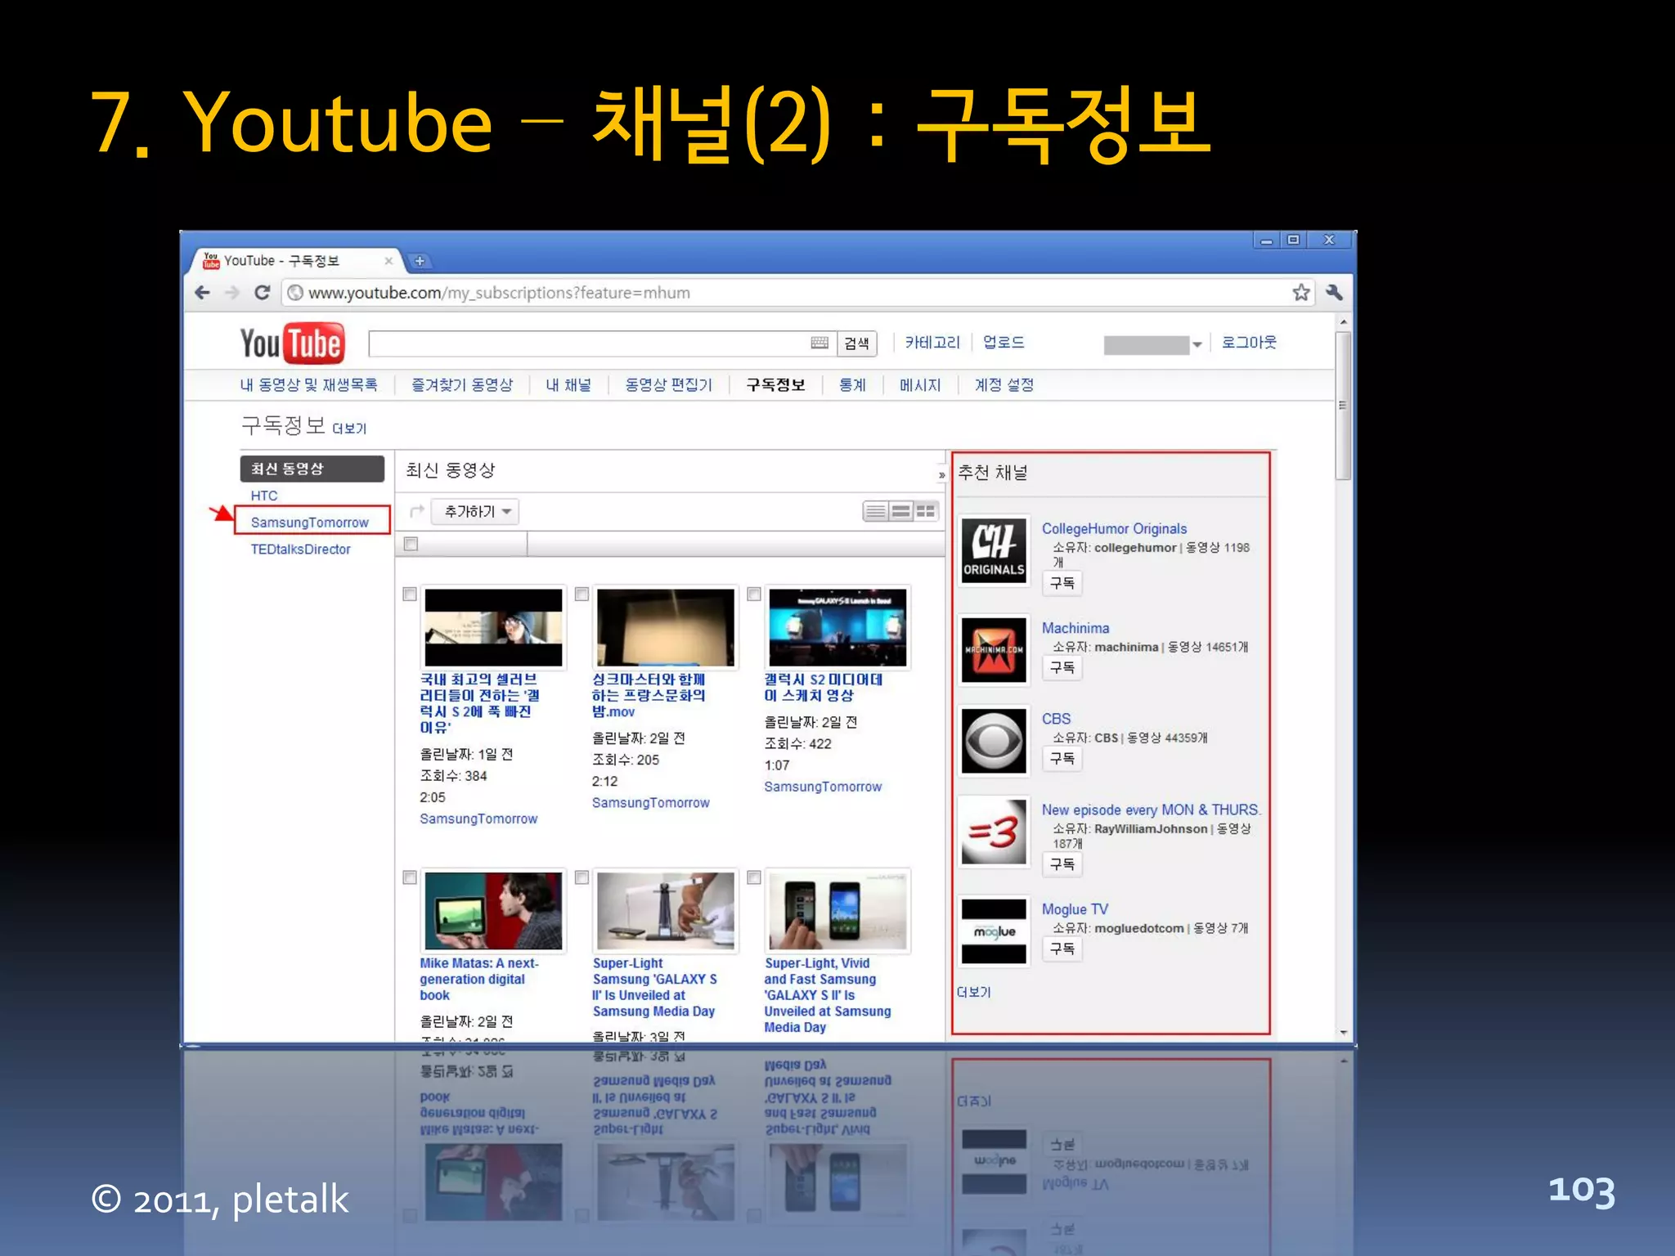Switch to the grid view icon
1675x1256 pixels.
(x=926, y=512)
